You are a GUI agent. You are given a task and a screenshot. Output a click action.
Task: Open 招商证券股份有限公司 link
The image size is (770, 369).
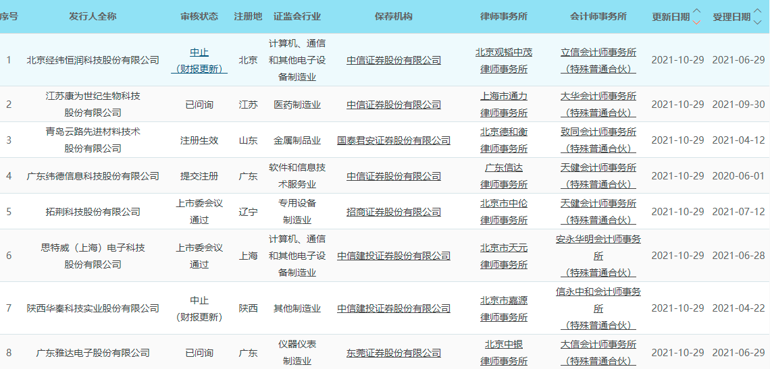click(x=393, y=212)
